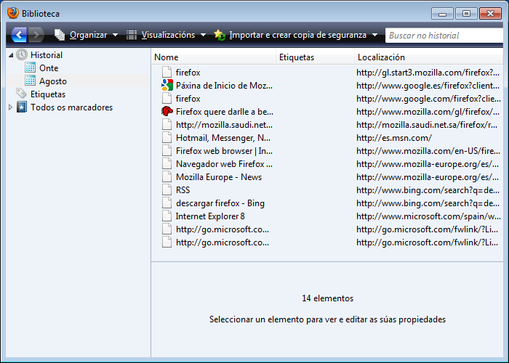This screenshot has width=509, height=363.
Task: Select Etiquetas in the sidebar
Action: click(48, 94)
